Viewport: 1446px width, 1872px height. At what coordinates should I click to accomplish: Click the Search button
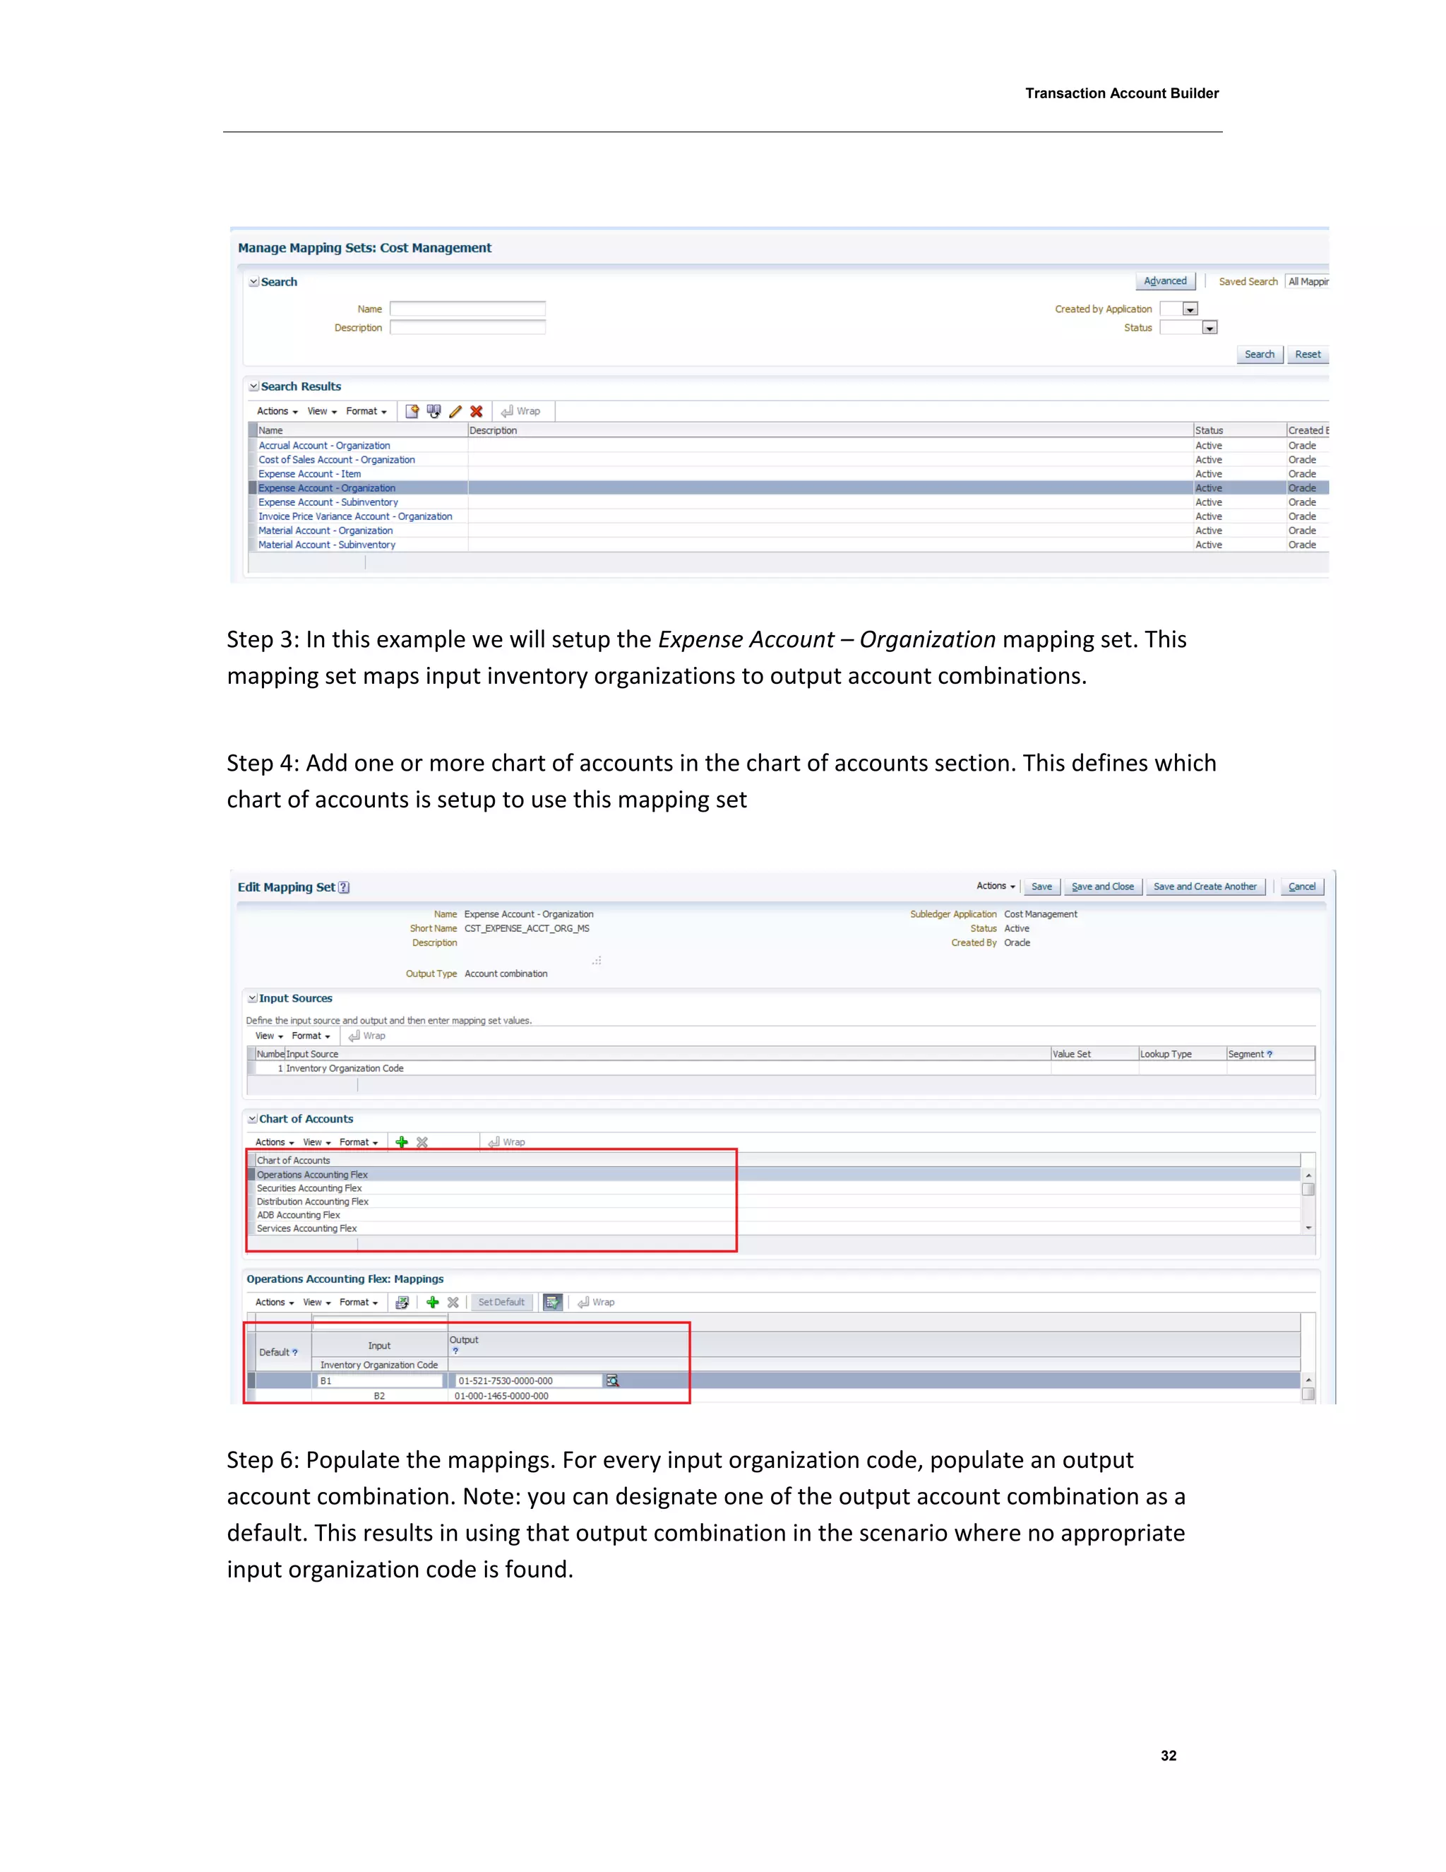pyautogui.click(x=1260, y=355)
